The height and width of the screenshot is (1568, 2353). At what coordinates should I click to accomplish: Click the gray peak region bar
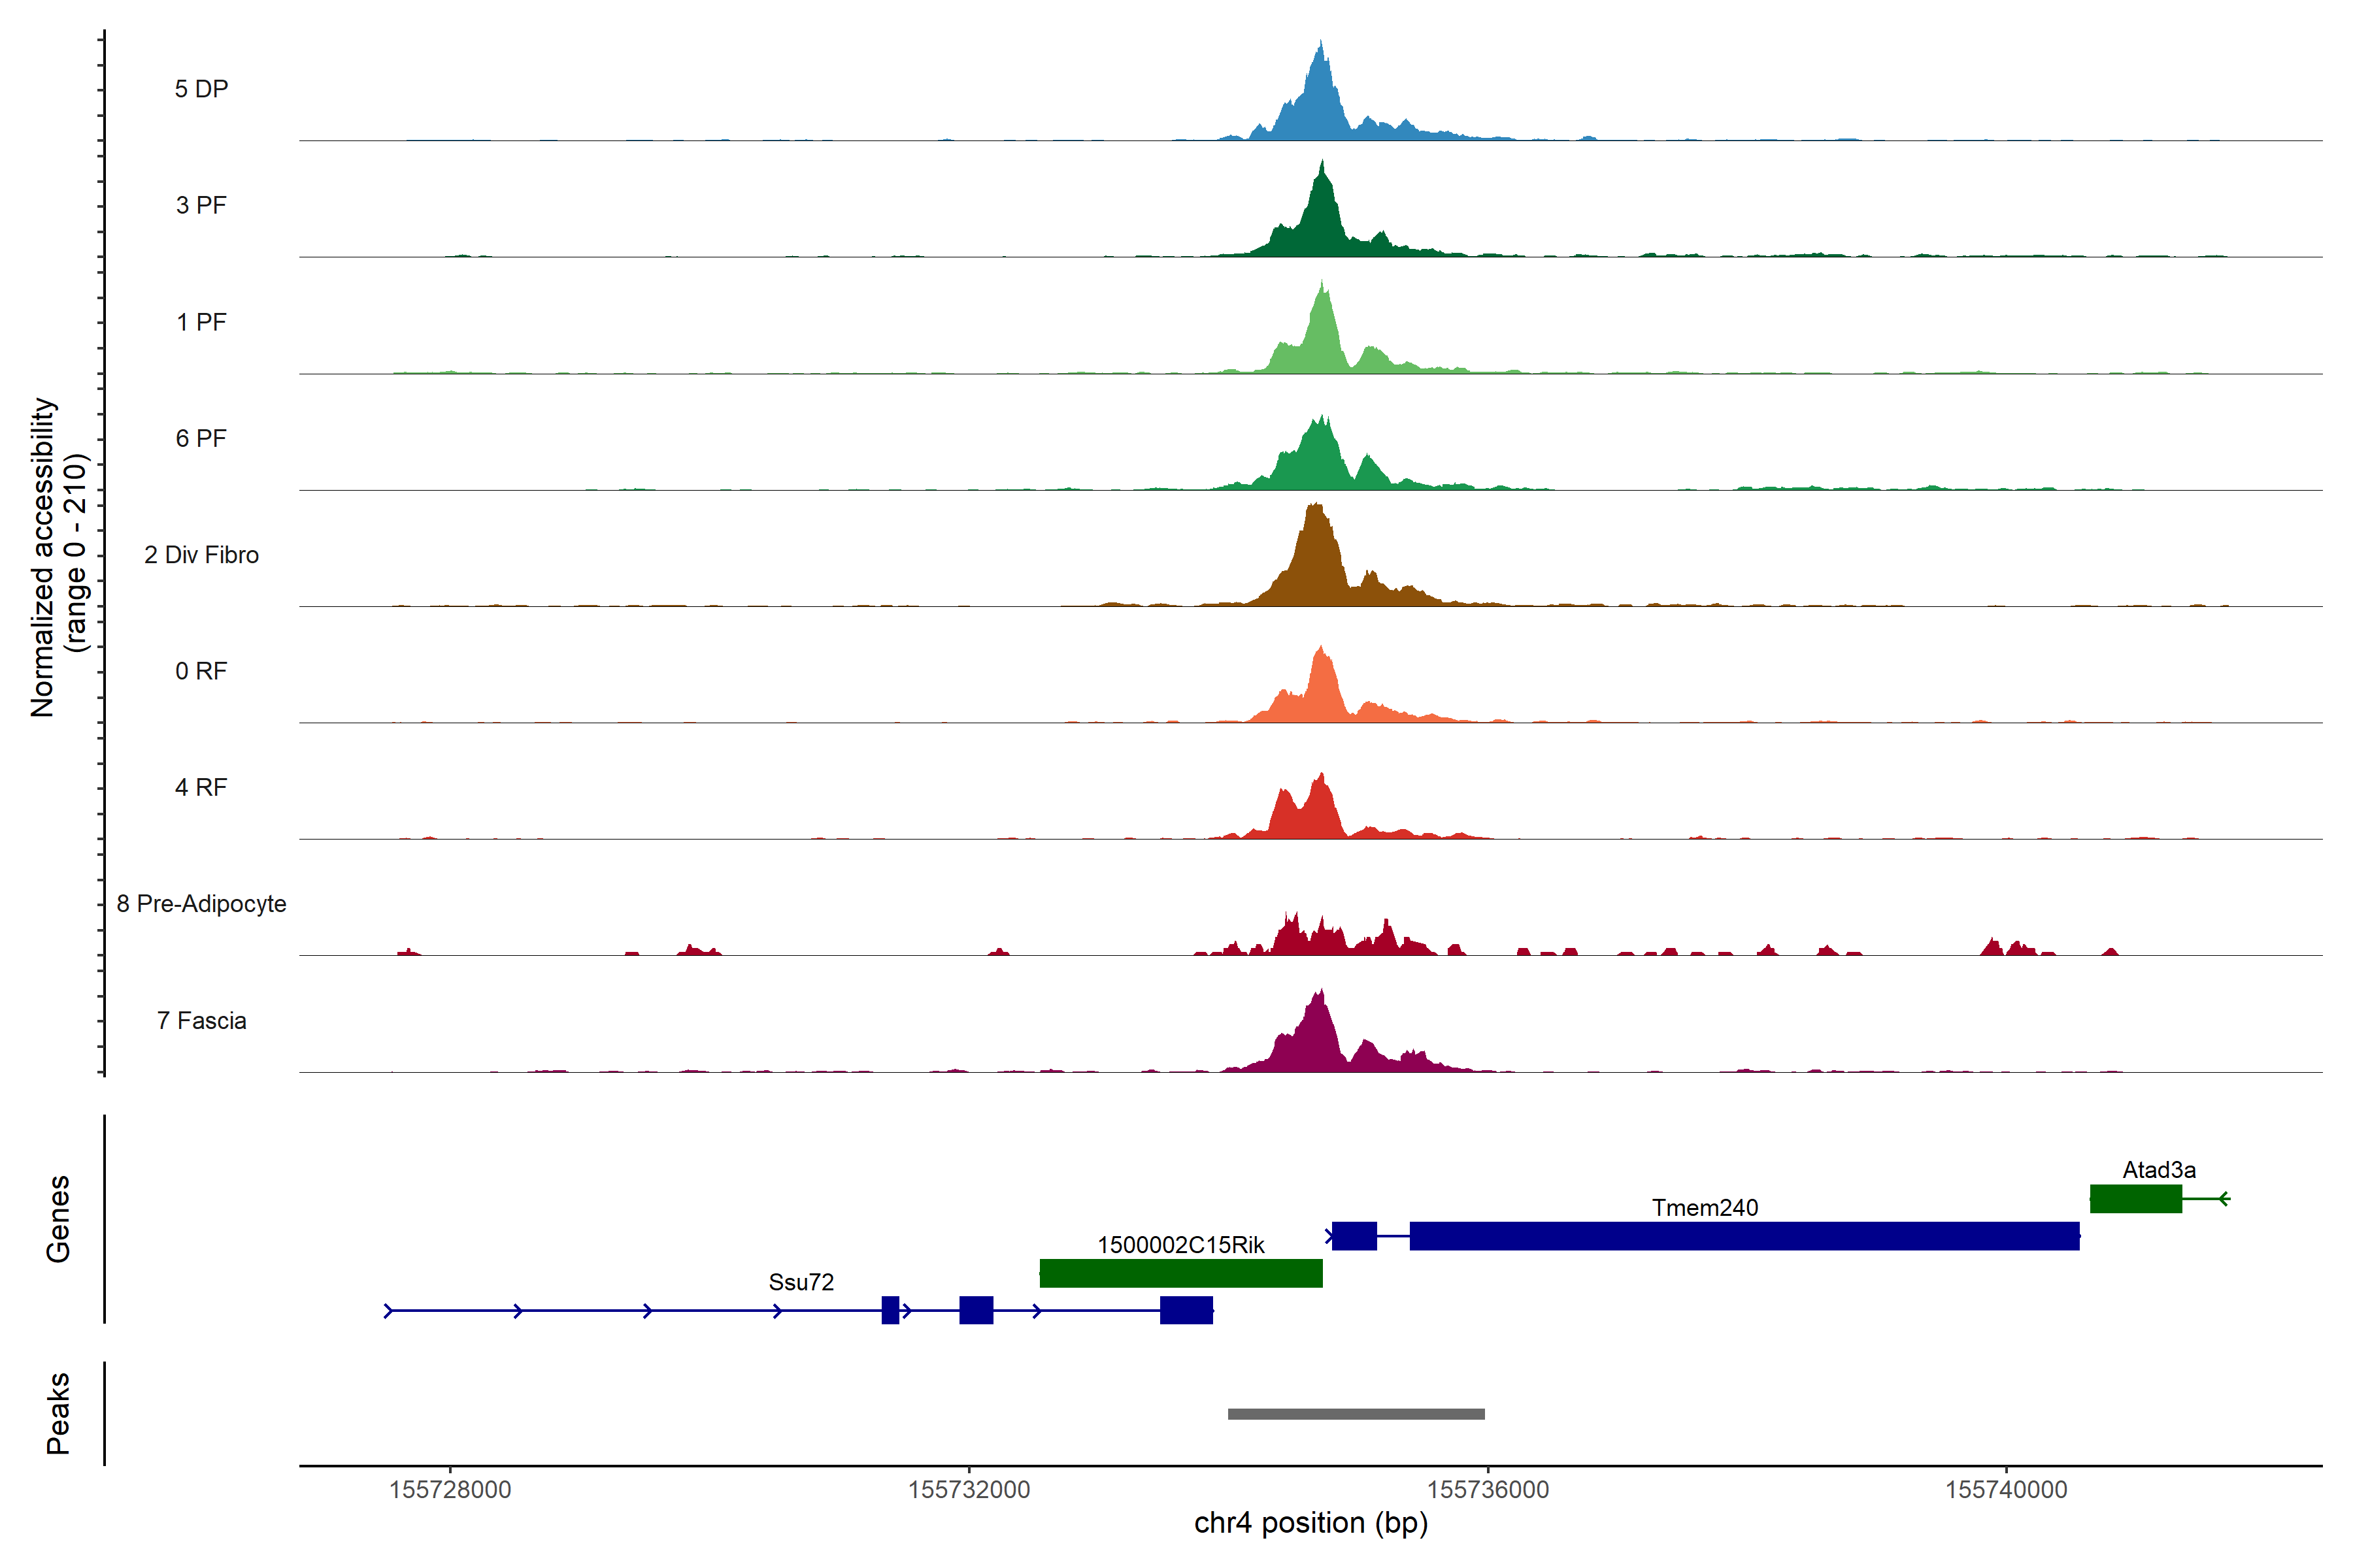coord(1356,1414)
